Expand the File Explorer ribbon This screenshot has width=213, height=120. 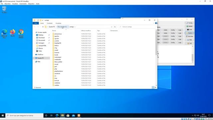(x=153, y=23)
